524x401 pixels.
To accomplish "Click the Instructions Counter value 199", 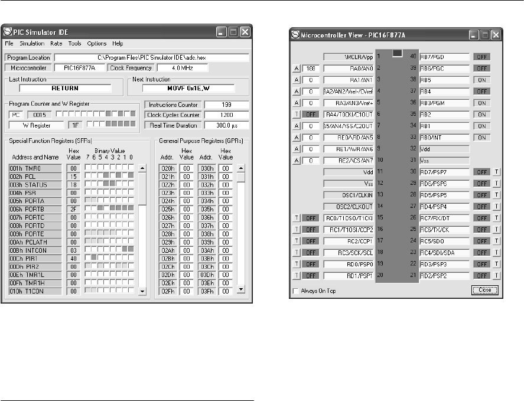I will coord(227,105).
